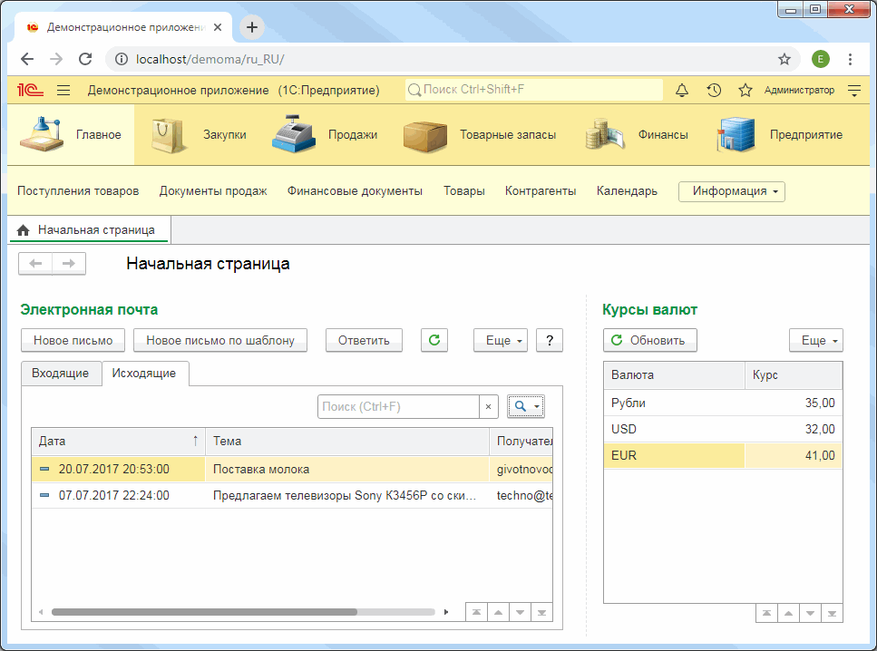Open the search magnifier dropdown
877x651 pixels.
(x=526, y=406)
